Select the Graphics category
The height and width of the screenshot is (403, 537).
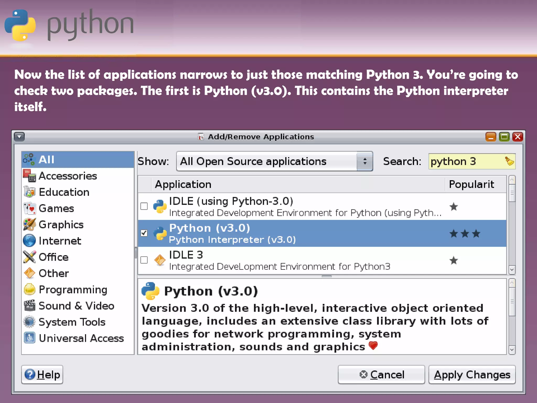pos(78,224)
